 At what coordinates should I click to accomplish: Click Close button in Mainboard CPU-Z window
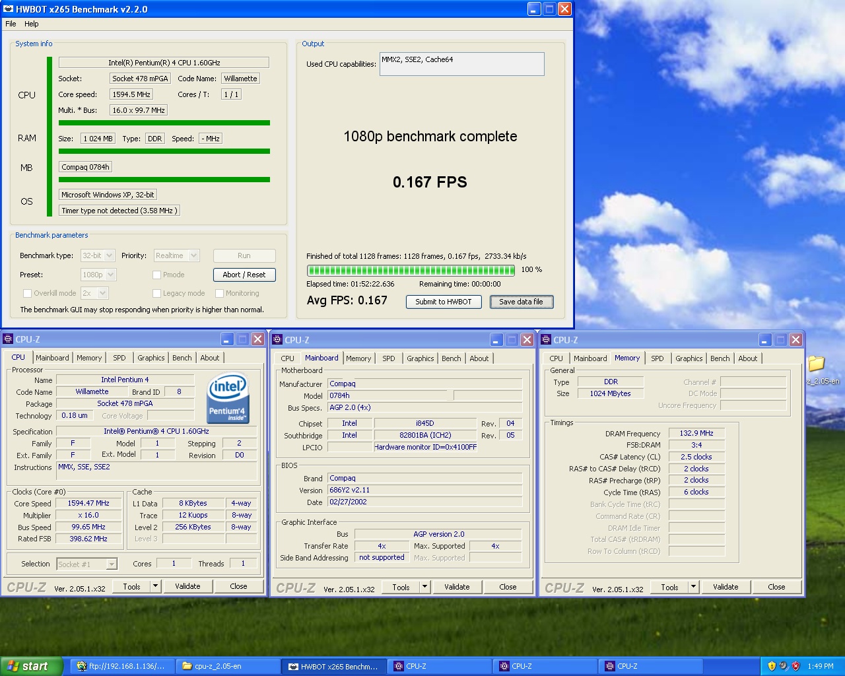click(508, 587)
